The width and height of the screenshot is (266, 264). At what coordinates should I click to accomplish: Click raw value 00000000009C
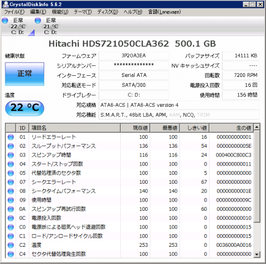pos(234,200)
